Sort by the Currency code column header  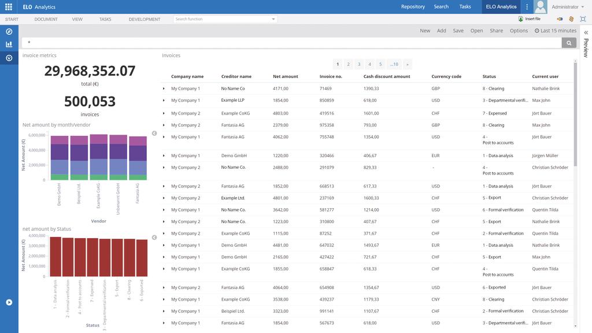(446, 77)
